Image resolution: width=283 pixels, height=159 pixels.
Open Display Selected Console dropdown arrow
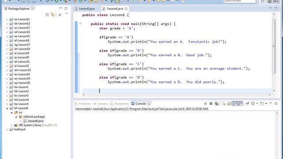[x=257, y=104]
